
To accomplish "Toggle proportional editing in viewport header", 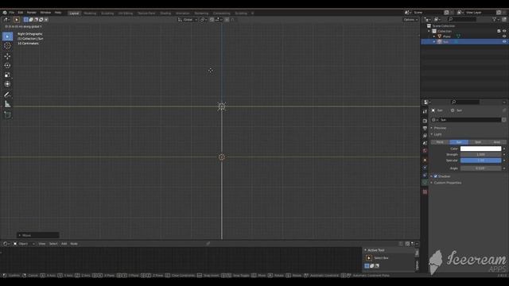I will (x=227, y=20).
